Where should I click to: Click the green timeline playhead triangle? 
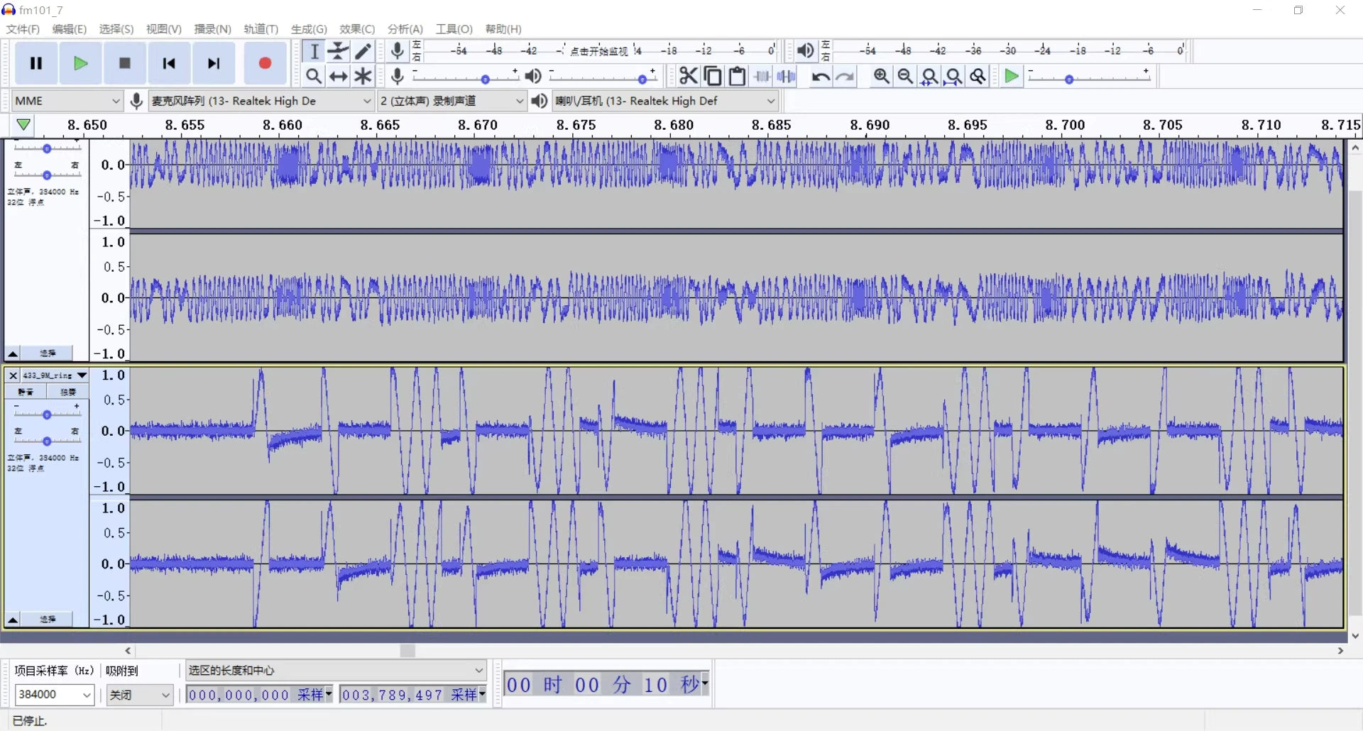tap(23, 125)
